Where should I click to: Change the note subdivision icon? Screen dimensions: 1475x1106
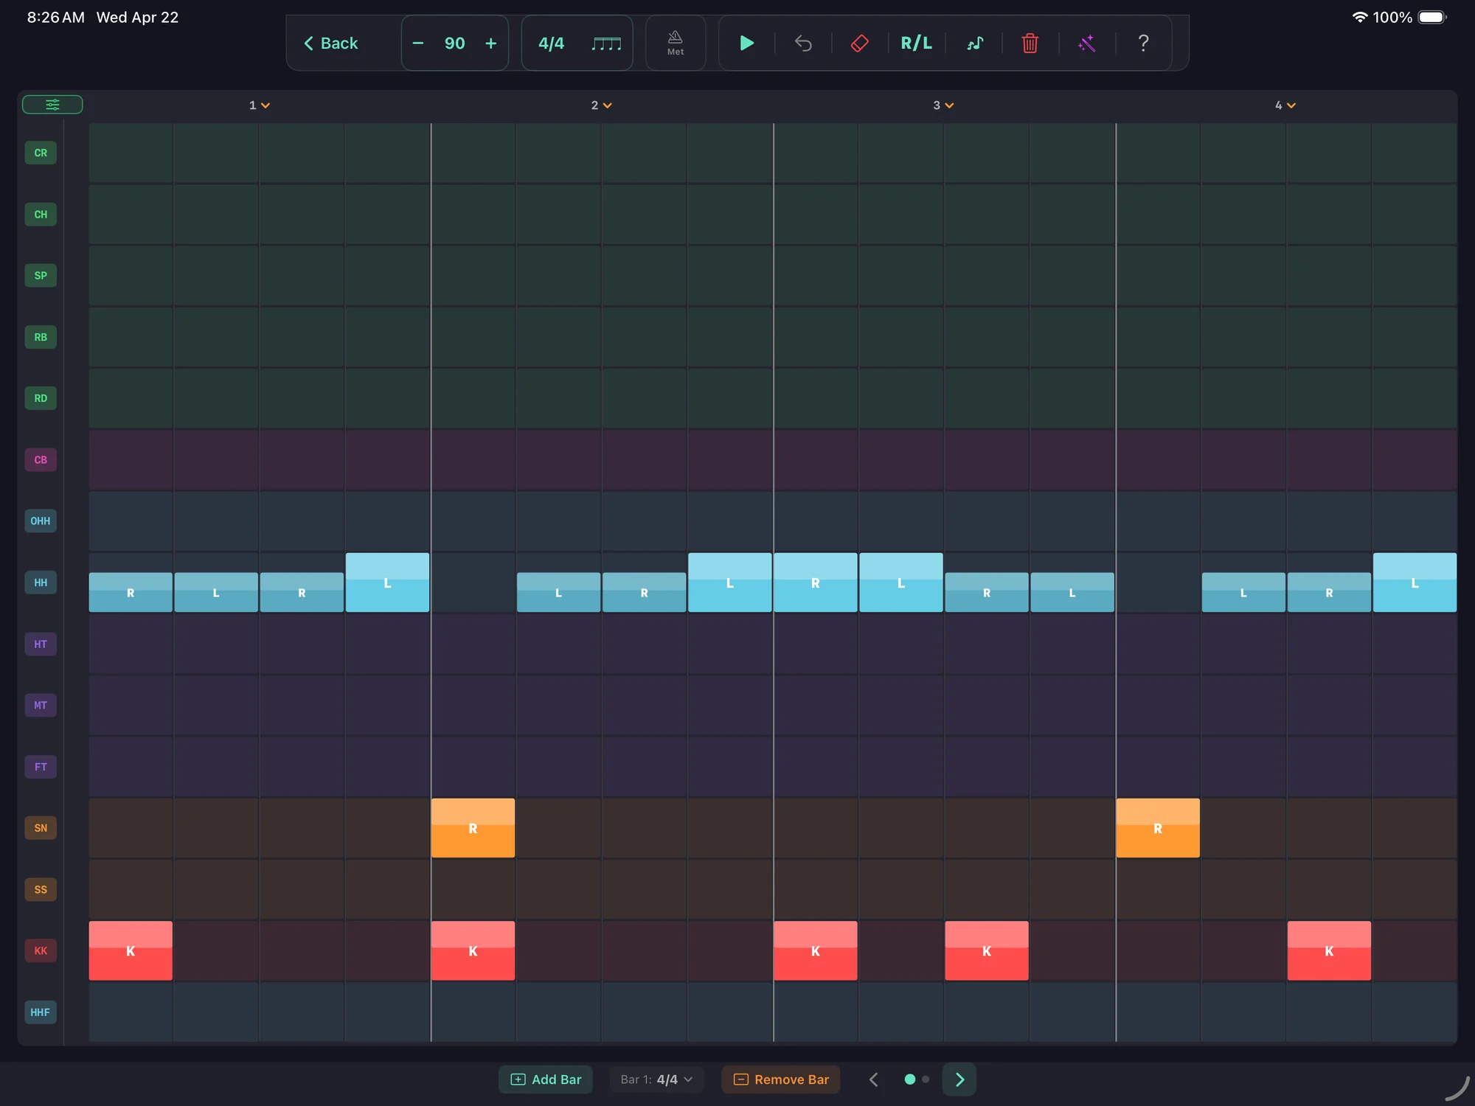click(x=606, y=44)
